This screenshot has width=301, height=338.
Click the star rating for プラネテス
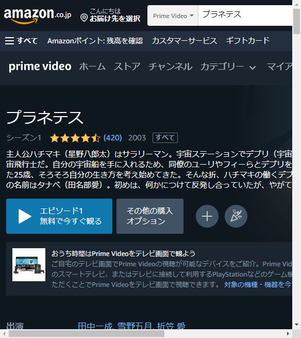coord(75,138)
